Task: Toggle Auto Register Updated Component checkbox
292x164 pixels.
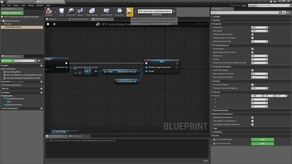Action: (252, 124)
